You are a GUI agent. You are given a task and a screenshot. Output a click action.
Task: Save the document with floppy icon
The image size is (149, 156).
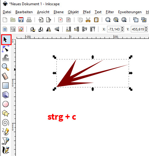tap(21, 20)
